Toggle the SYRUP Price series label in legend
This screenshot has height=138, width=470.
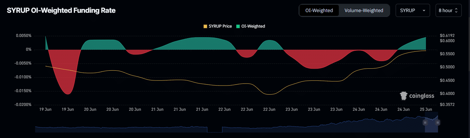point(220,26)
